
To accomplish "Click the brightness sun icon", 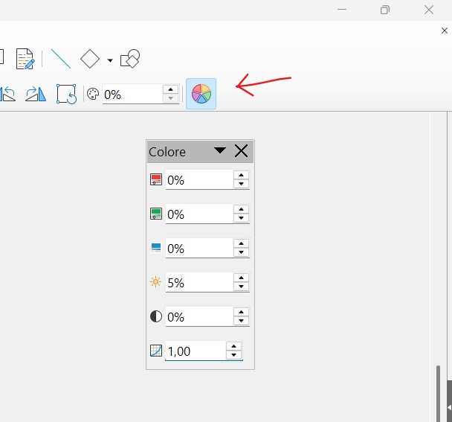I will 155,282.
